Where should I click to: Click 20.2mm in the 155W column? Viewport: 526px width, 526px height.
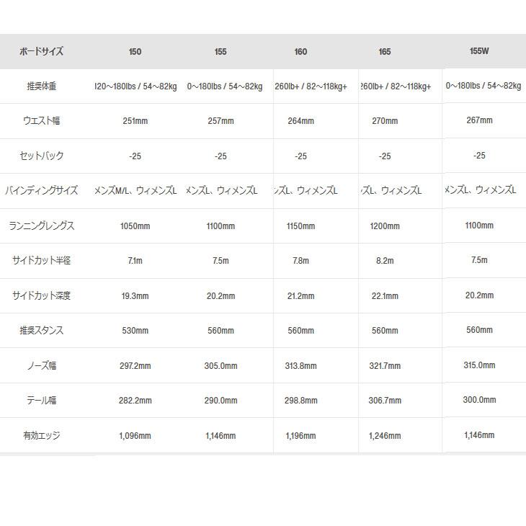[479, 295]
